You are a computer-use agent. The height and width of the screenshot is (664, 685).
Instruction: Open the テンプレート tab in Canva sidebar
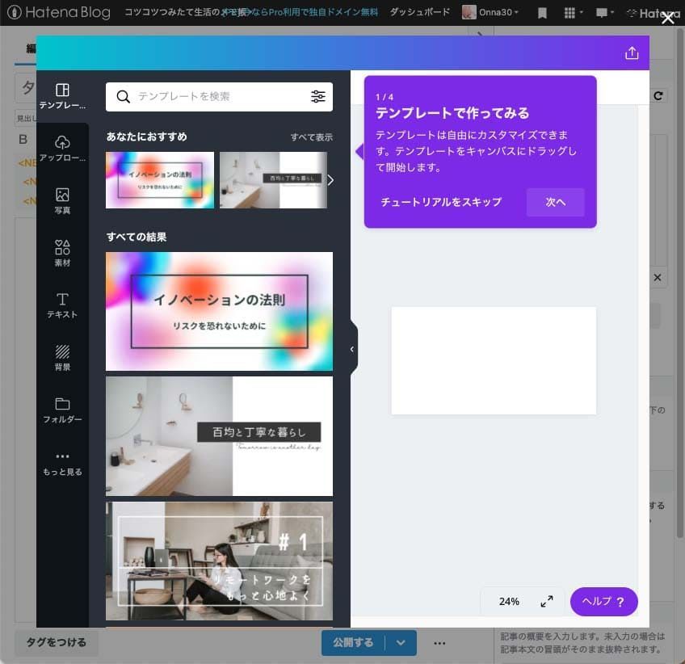tap(62, 96)
